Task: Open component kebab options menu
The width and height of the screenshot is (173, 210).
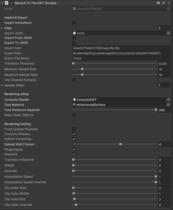Action: point(169,3)
